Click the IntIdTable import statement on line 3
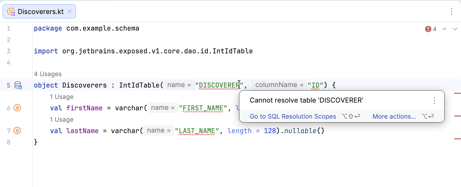Viewport: 461px width, 187px height. [x=143, y=51]
